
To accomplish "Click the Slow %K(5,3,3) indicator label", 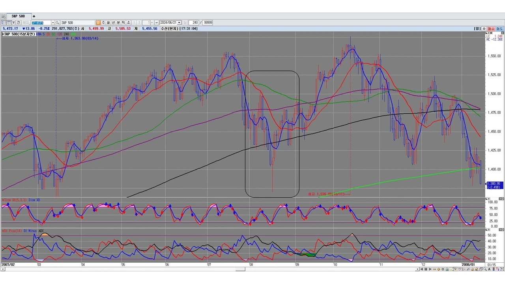I will point(15,200).
